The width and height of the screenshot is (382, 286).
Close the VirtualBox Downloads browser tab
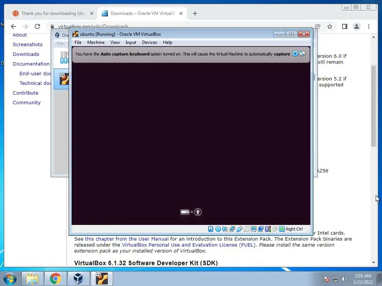pos(181,13)
